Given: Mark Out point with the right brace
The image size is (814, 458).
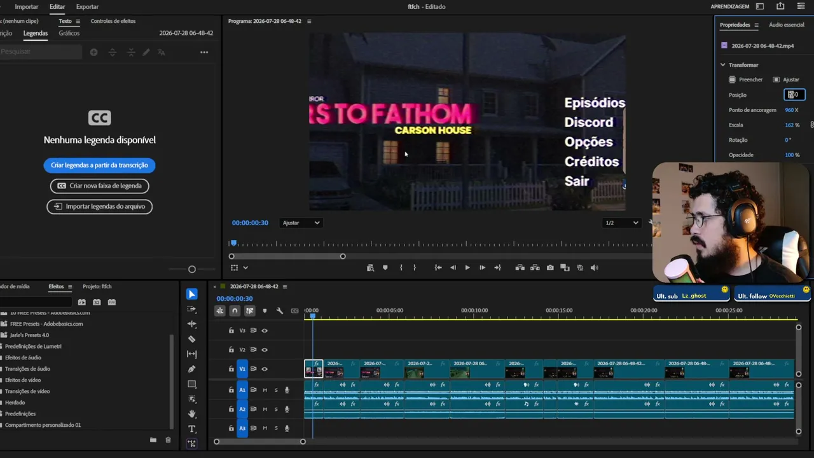Looking at the screenshot, I should click(415, 268).
